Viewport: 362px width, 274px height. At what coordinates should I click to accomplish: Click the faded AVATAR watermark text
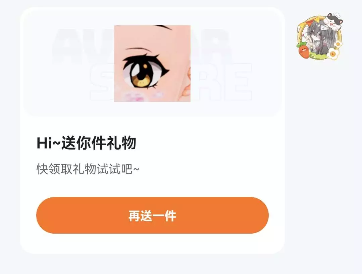pyautogui.click(x=141, y=45)
